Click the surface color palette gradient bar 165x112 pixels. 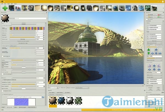point(27,28)
